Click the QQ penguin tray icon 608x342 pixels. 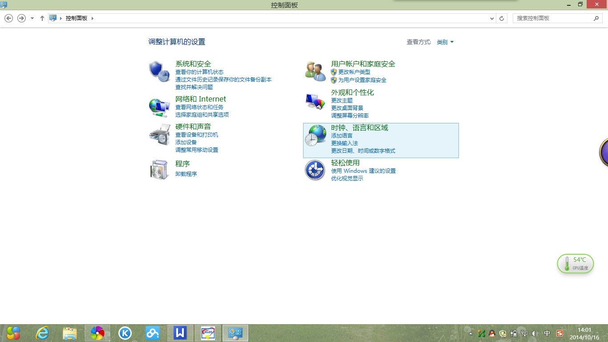coord(492,333)
